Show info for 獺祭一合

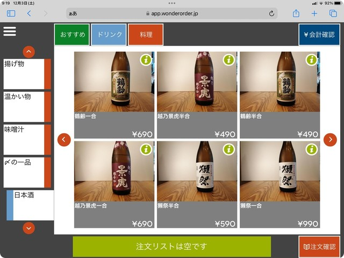pyautogui.click(x=312, y=149)
